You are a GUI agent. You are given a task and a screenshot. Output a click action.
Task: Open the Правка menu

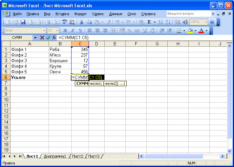[33, 14]
